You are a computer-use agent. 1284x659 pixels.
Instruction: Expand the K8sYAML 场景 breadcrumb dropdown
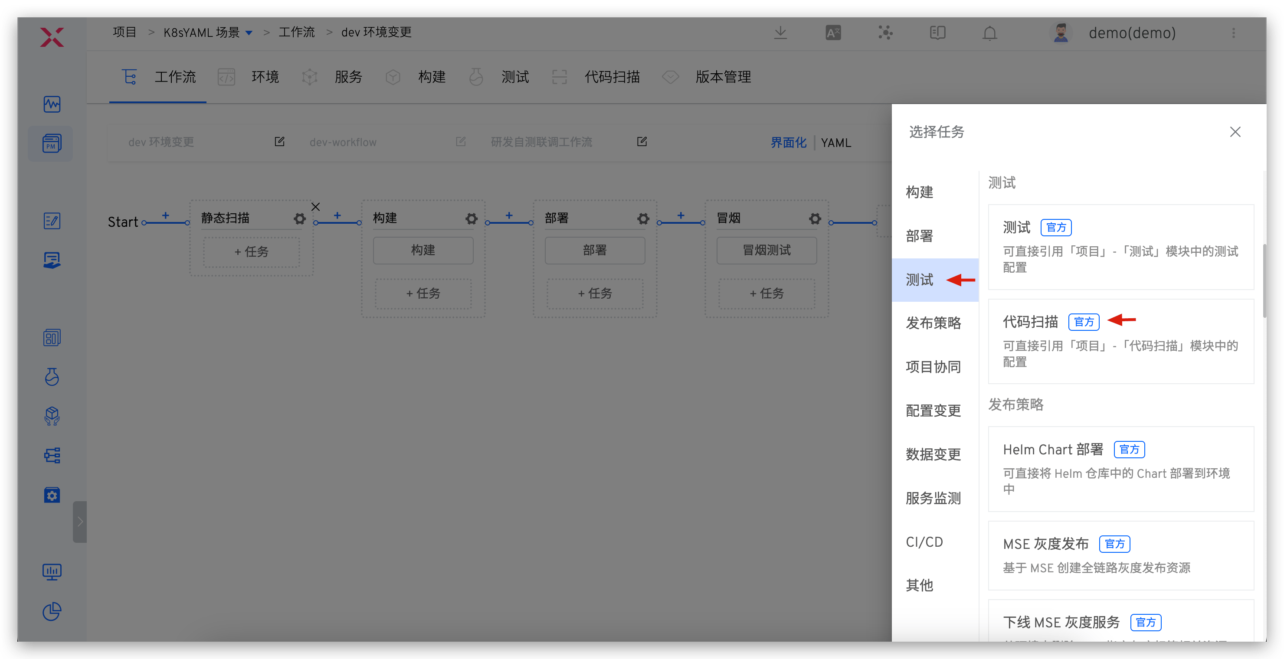click(x=249, y=32)
